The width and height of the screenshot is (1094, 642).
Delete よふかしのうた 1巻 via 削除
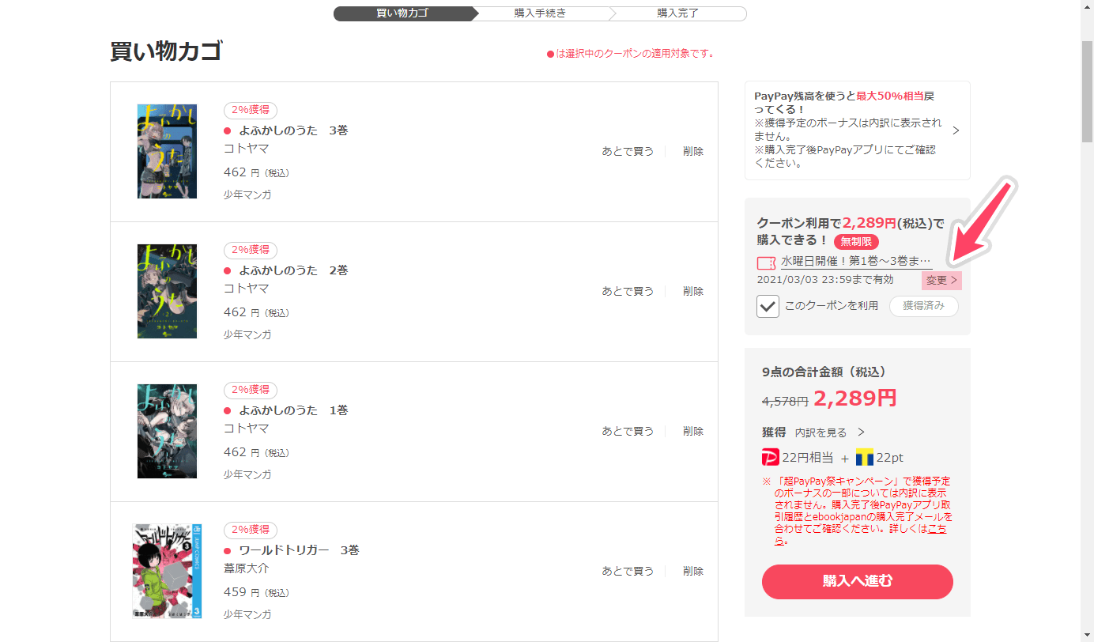[693, 431]
